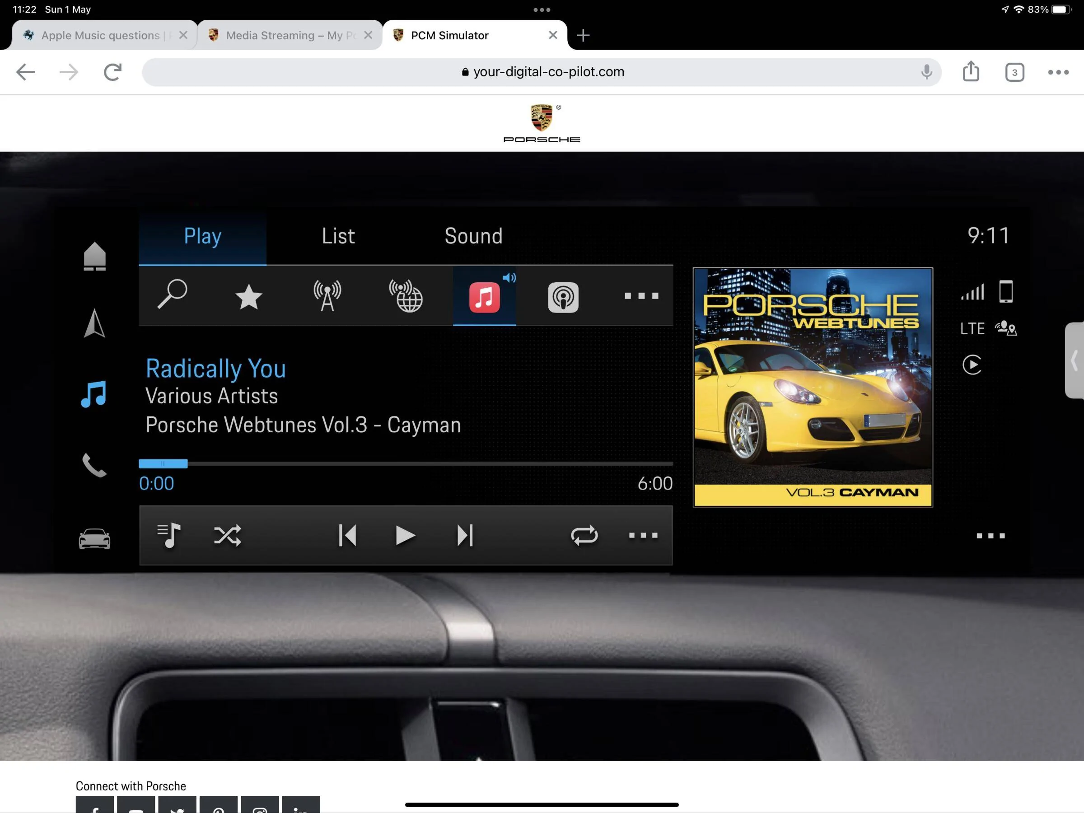This screenshot has height=813, width=1084.
Task: Select the Media music note sidebar icon
Action: 93,394
